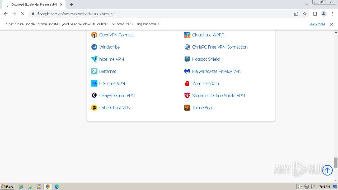The height and width of the screenshot is (190, 338).
Task: Click the Malwarebytes Privacy VPN icon
Action: [187, 71]
